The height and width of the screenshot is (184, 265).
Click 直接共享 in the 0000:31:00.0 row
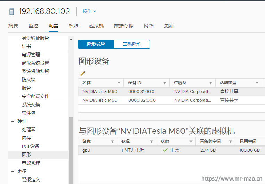[229, 91]
